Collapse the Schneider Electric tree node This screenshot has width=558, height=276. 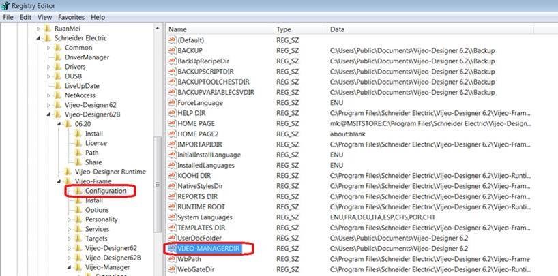click(x=39, y=38)
